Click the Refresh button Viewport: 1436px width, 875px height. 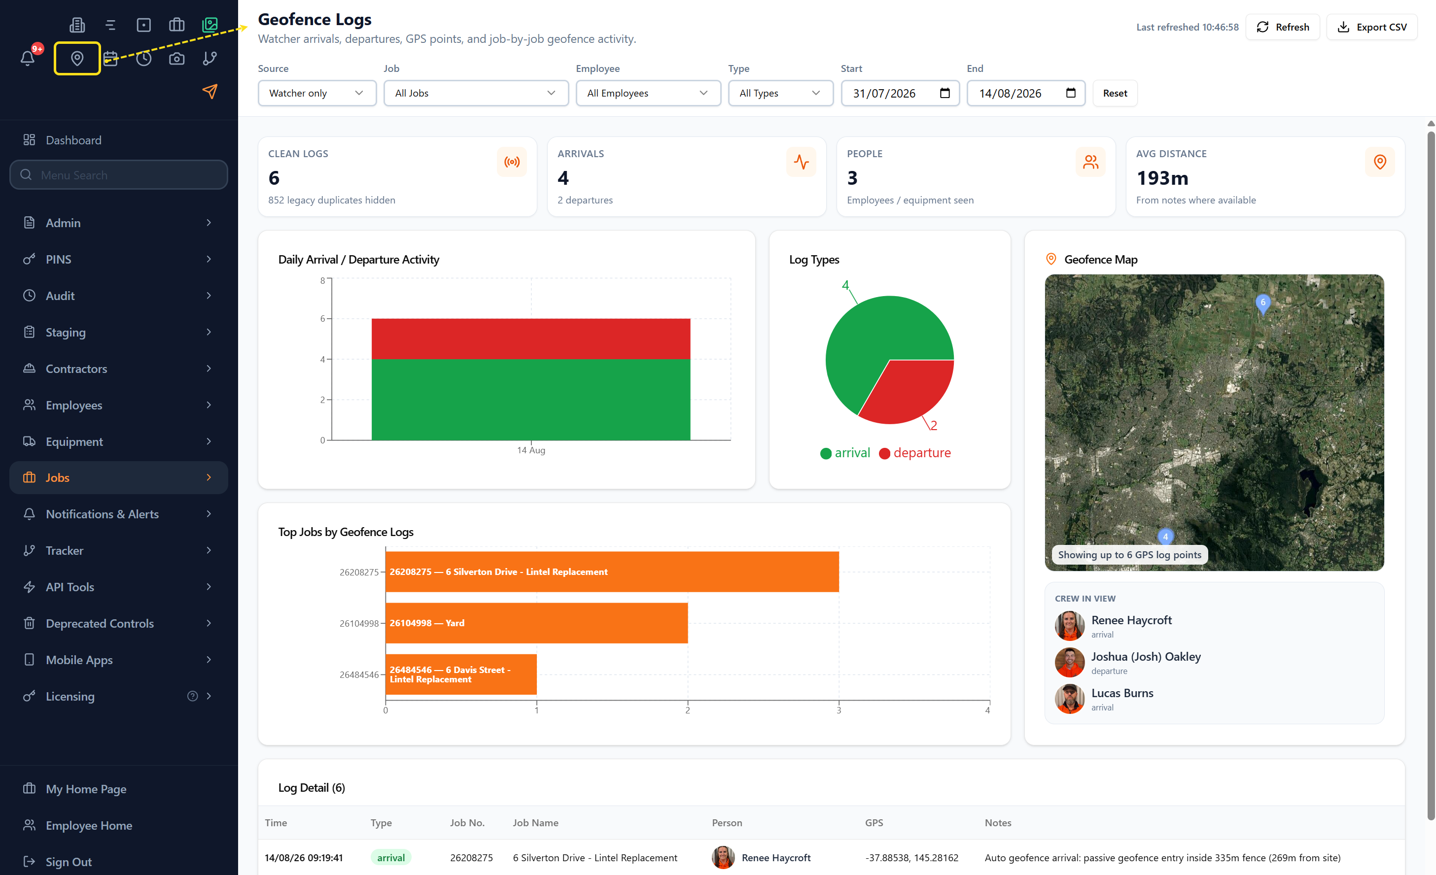coord(1283,27)
